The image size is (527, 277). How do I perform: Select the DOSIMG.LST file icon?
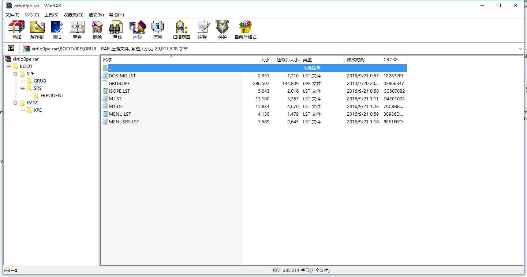coord(105,76)
